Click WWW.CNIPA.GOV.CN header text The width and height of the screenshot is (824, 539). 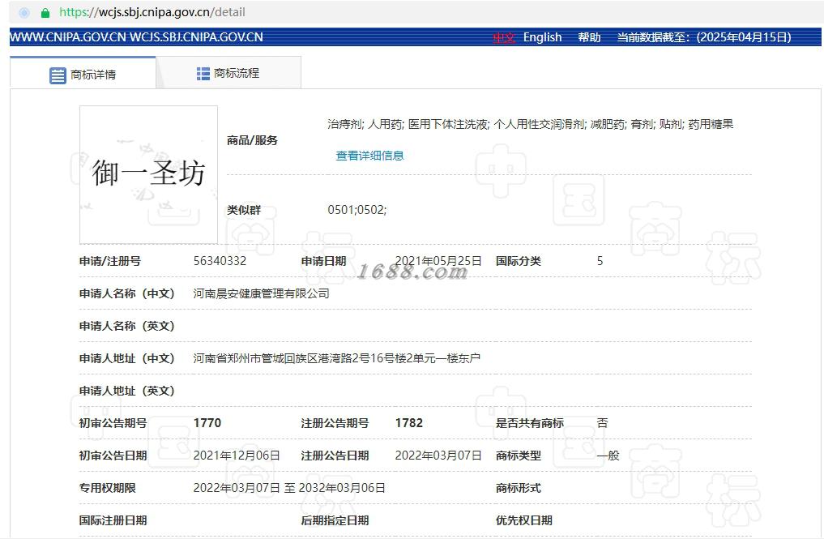(x=67, y=37)
